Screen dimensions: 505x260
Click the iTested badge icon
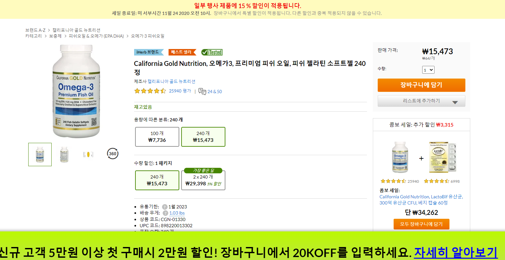(212, 52)
